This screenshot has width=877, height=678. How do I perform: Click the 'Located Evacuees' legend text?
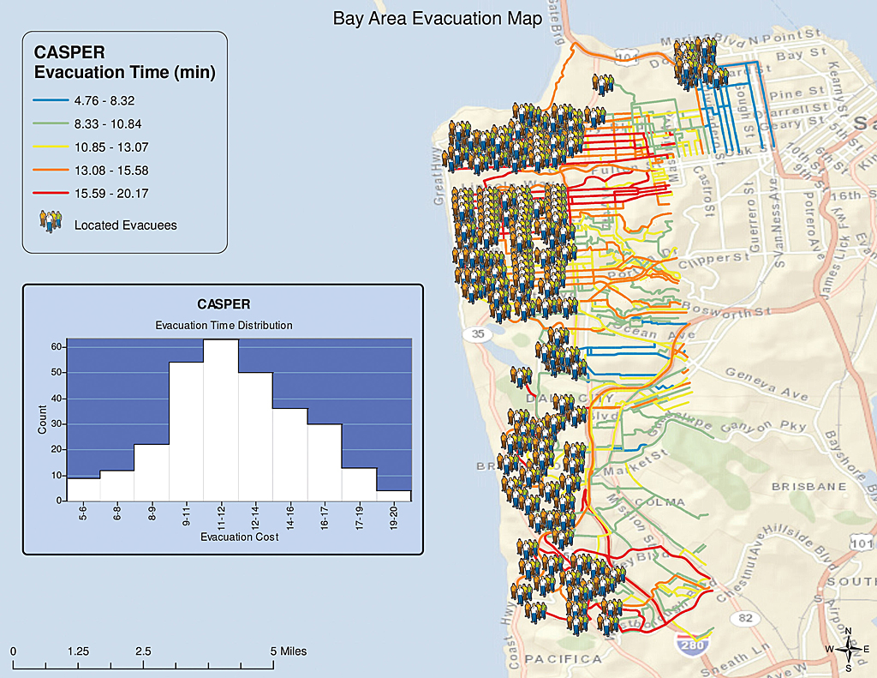126,225
